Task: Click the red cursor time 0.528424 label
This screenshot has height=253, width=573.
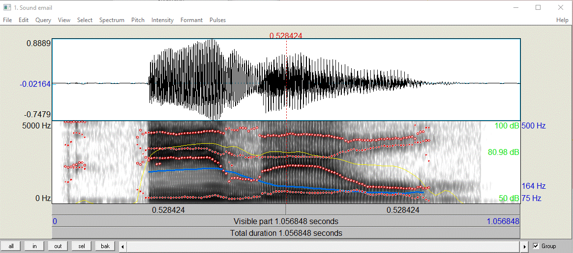Action: [x=286, y=35]
